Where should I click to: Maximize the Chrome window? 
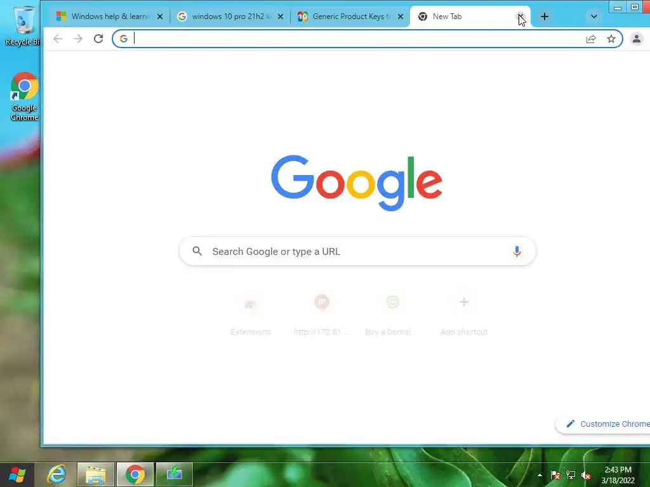(634, 7)
